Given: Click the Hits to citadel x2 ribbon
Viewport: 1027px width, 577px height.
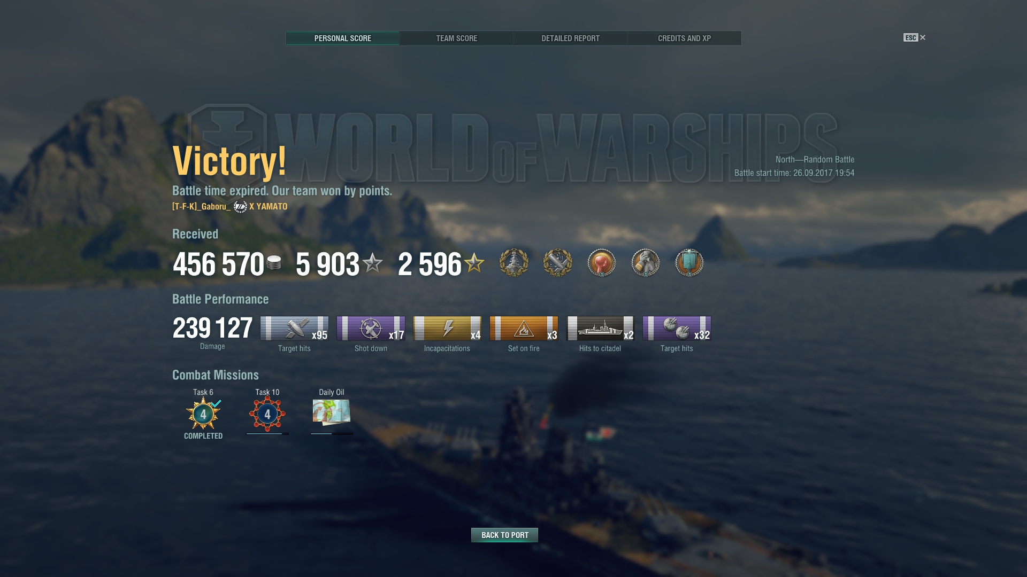Looking at the screenshot, I should pos(600,328).
